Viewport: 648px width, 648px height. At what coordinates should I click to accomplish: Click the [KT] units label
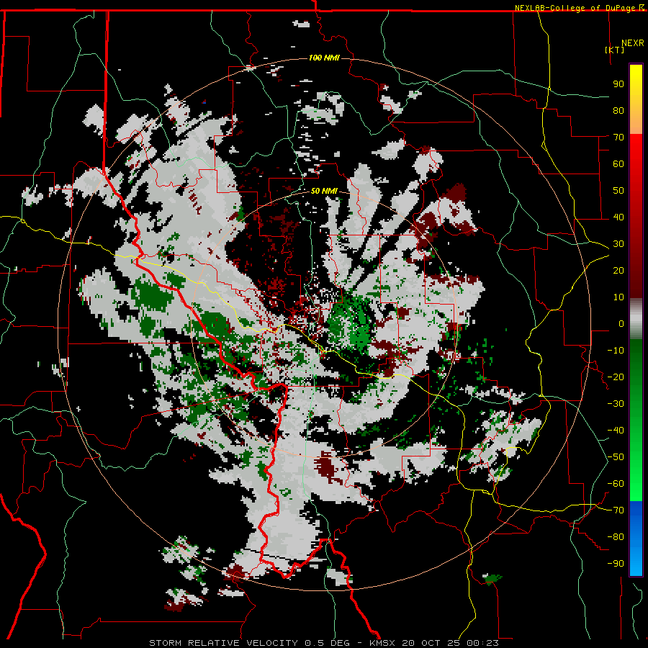pyautogui.click(x=615, y=50)
